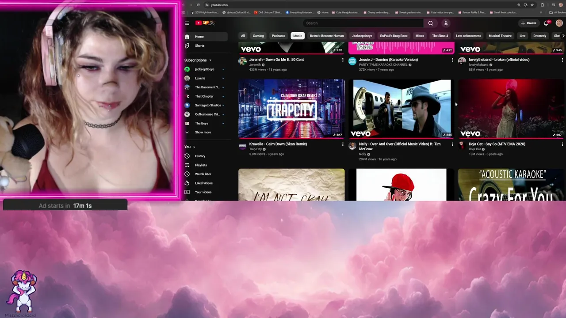This screenshot has width=566, height=318.
Task: Open Santagato Studios subscription
Action: (206, 105)
